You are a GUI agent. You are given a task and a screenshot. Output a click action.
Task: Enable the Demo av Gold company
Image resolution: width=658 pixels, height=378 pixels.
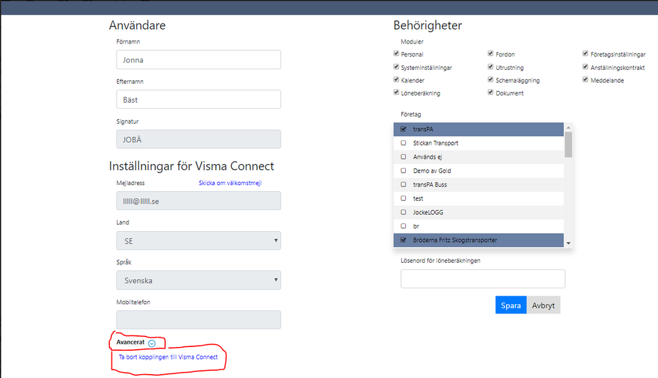pos(403,171)
